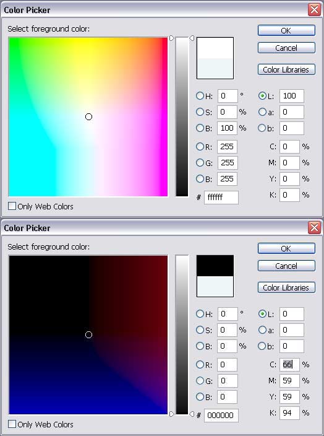Image resolution: width=324 pixels, height=436 pixels.
Task: Click the new white color swatch in top dialog
Action: (215, 48)
